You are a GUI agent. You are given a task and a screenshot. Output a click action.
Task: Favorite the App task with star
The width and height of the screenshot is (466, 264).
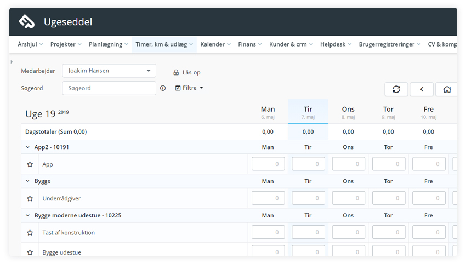pyautogui.click(x=30, y=164)
